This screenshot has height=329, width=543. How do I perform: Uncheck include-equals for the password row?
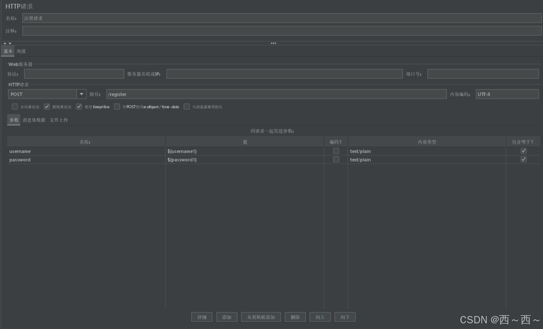(524, 160)
